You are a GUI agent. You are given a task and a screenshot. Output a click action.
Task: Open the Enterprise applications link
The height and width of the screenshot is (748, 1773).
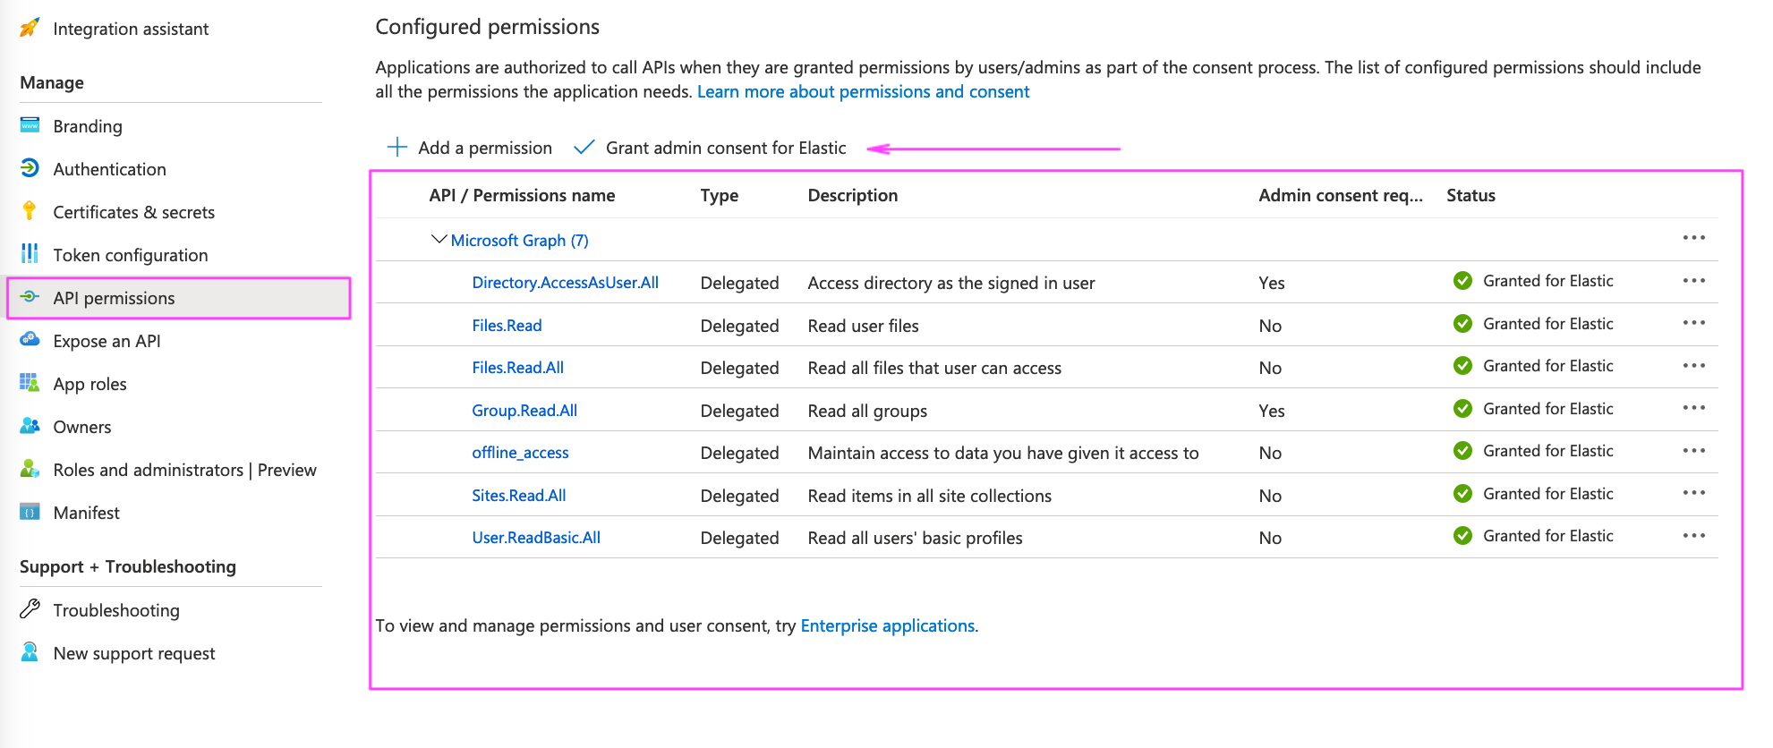(888, 625)
